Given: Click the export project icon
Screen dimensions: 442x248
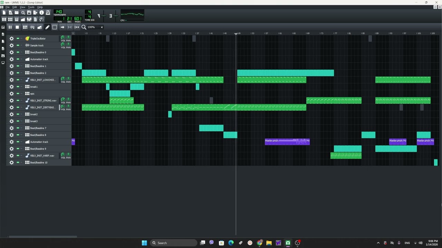Looking at the screenshot, I should 35,13.
